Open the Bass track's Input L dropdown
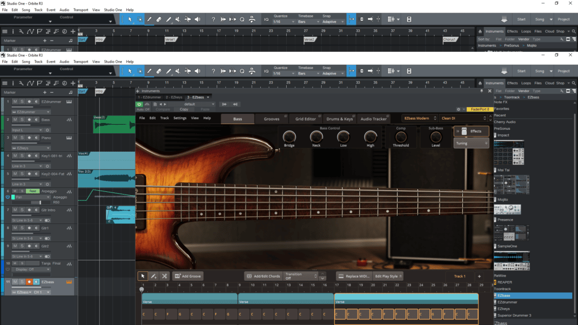The height and width of the screenshot is (325, 578). 27,130
